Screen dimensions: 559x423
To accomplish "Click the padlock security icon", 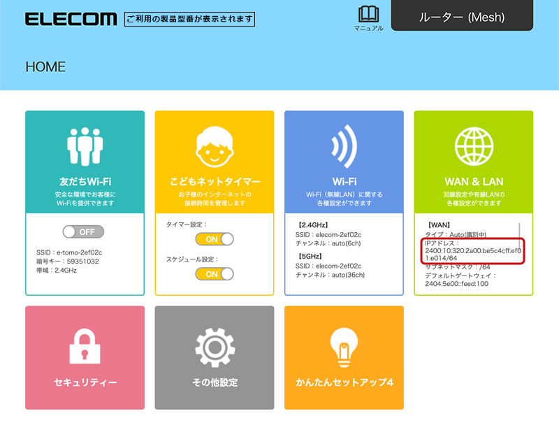I will (85, 346).
